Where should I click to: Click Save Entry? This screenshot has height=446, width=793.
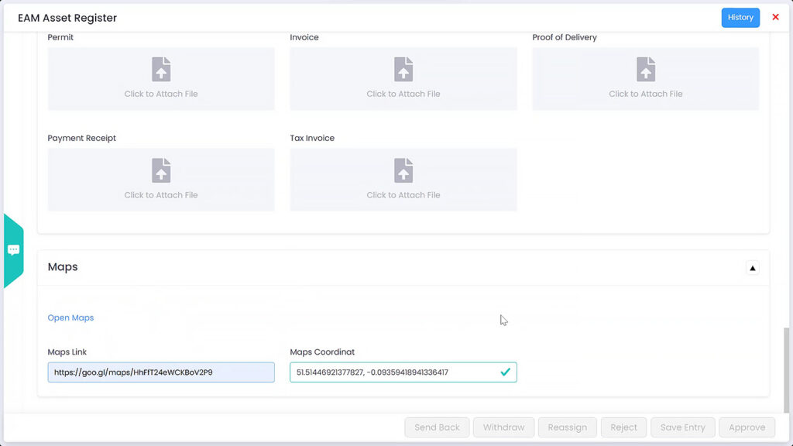click(682, 427)
